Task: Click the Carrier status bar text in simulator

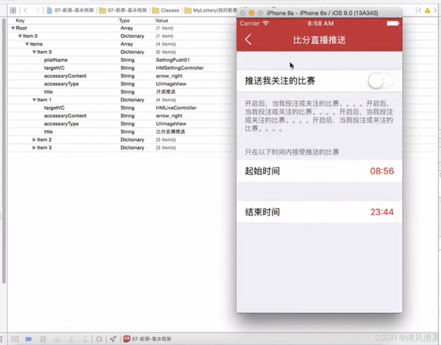Action: [250, 23]
